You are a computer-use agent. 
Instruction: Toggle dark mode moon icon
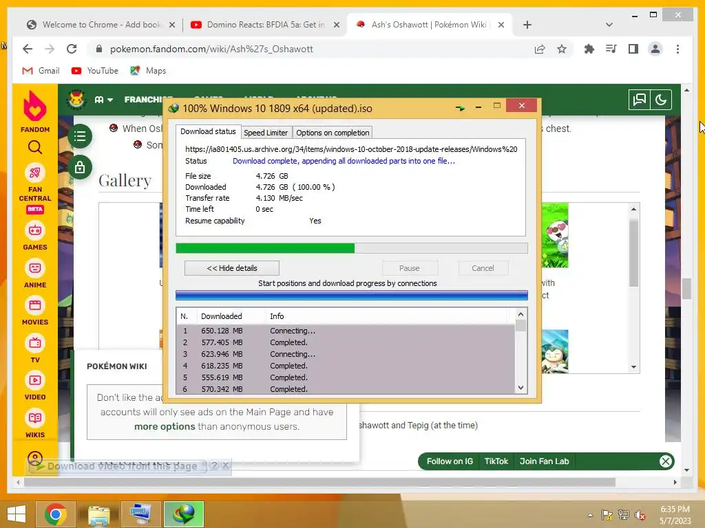(x=661, y=100)
